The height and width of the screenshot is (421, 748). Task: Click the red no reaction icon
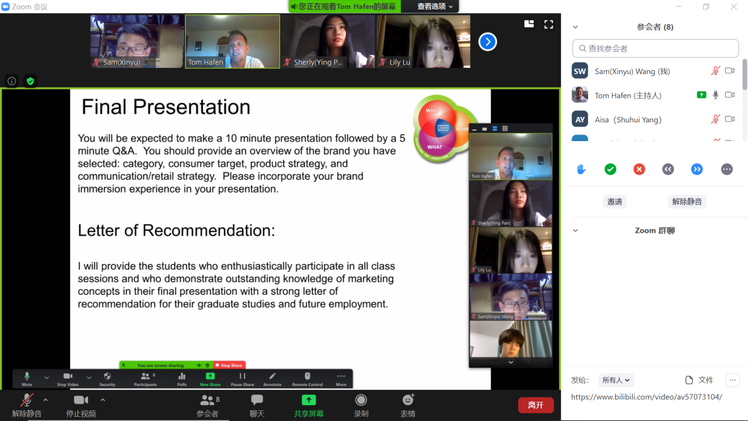[639, 169]
